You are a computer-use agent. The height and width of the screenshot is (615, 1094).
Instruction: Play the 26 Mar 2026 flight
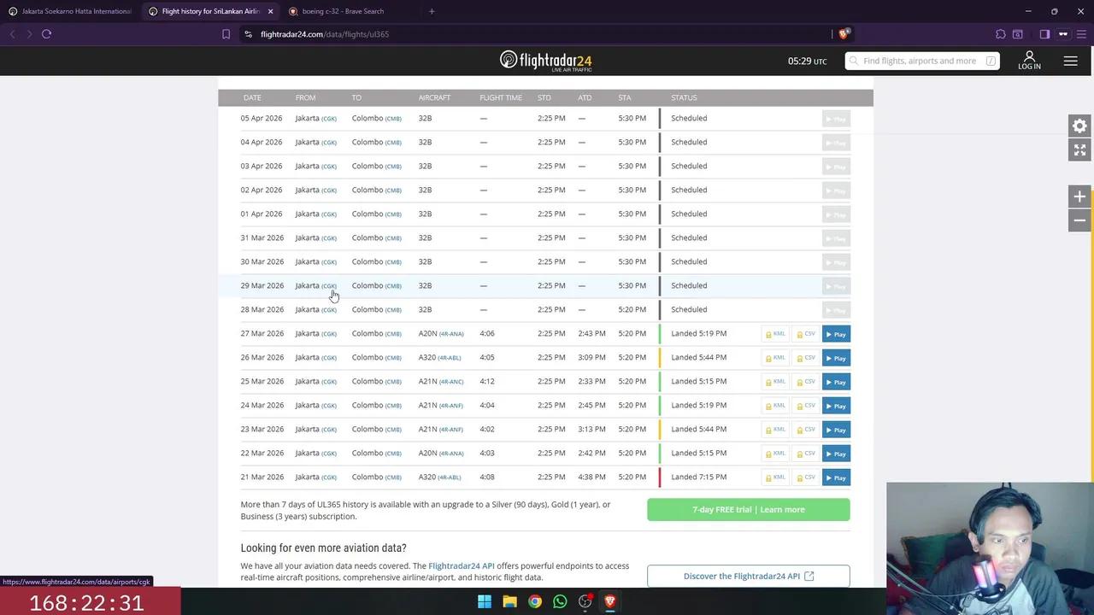pos(836,358)
